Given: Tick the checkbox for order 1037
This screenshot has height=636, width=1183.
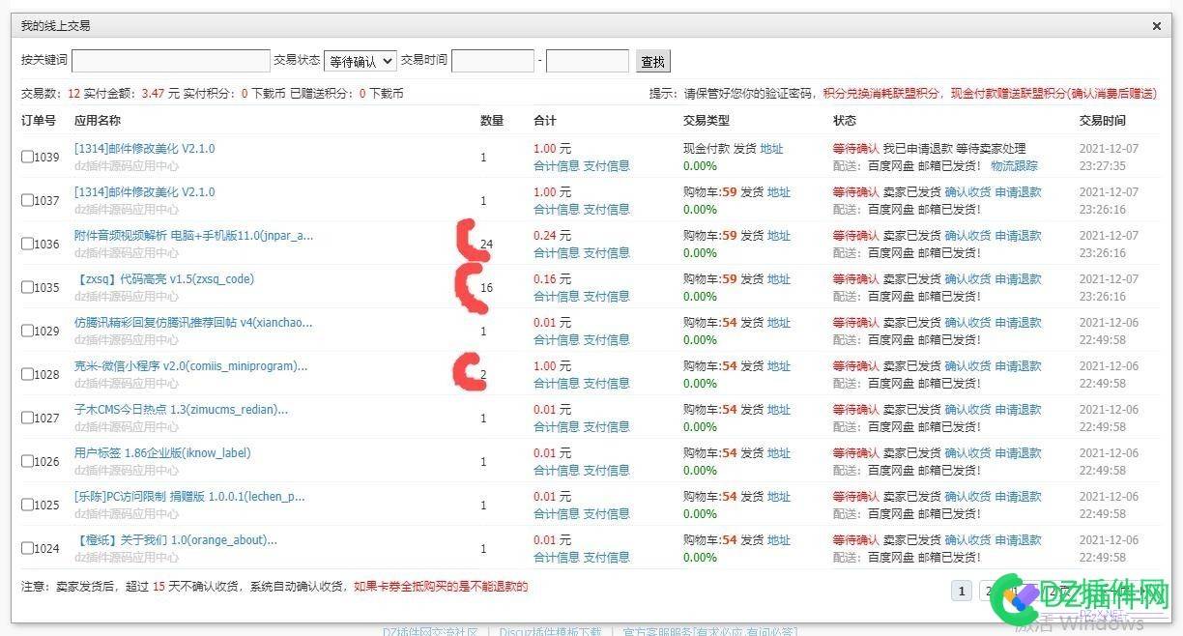Looking at the screenshot, I should [28, 200].
